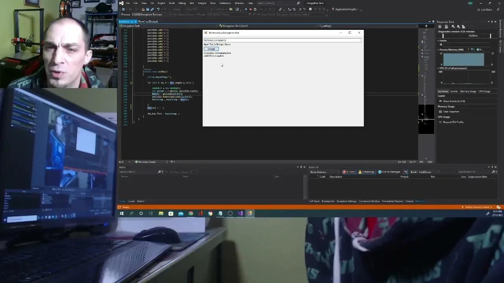Stop debugging with the red square icon
This screenshot has width=504, height=283.
(250, 9)
